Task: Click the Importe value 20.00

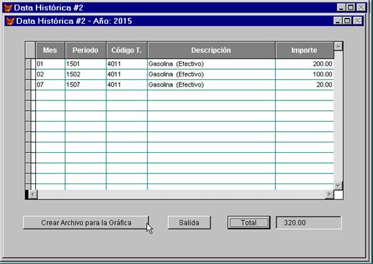Action: click(305, 85)
